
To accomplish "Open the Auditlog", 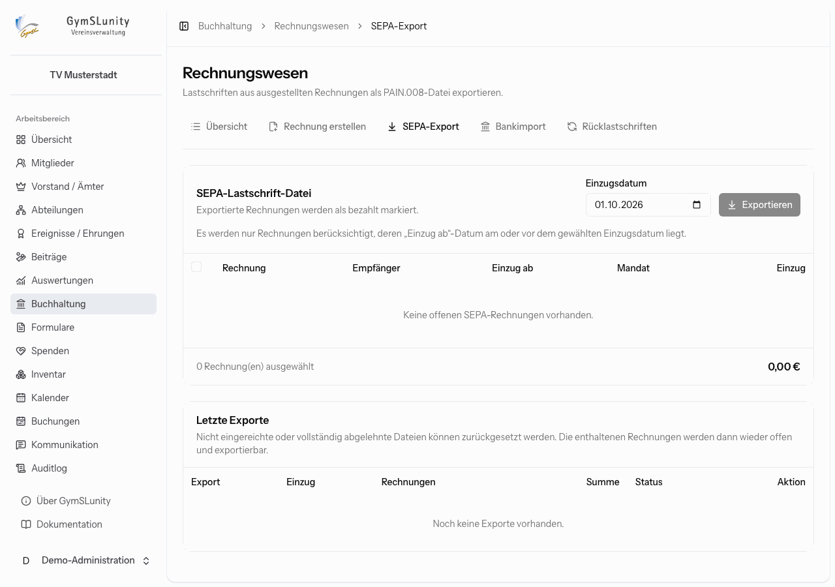I will (x=83, y=468).
